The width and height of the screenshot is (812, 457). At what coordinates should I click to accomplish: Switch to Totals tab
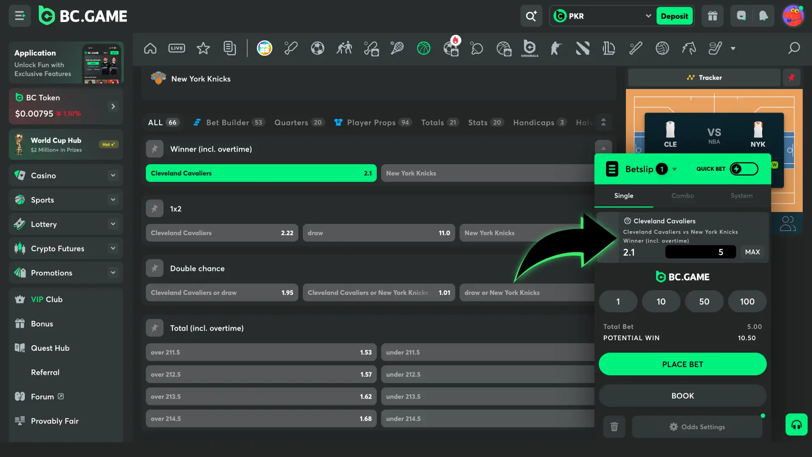pos(440,122)
